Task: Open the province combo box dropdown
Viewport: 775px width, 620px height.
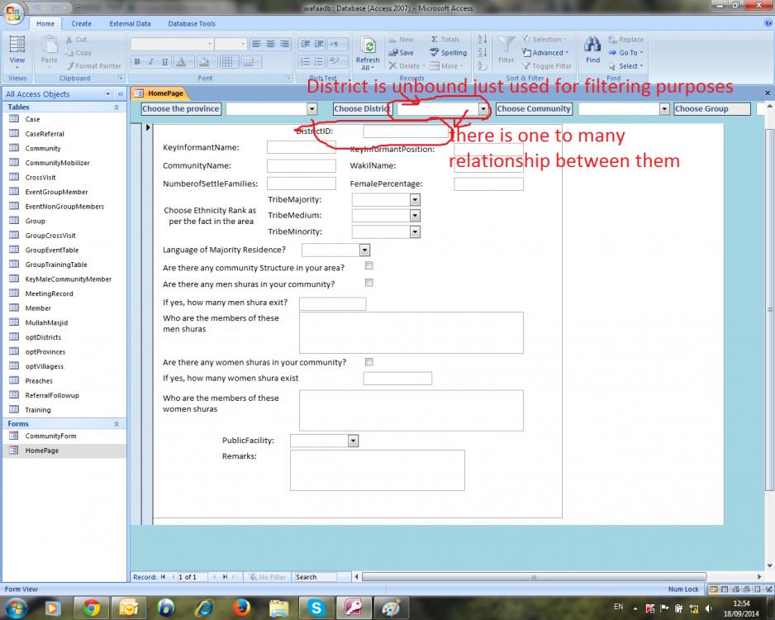Action: point(311,109)
